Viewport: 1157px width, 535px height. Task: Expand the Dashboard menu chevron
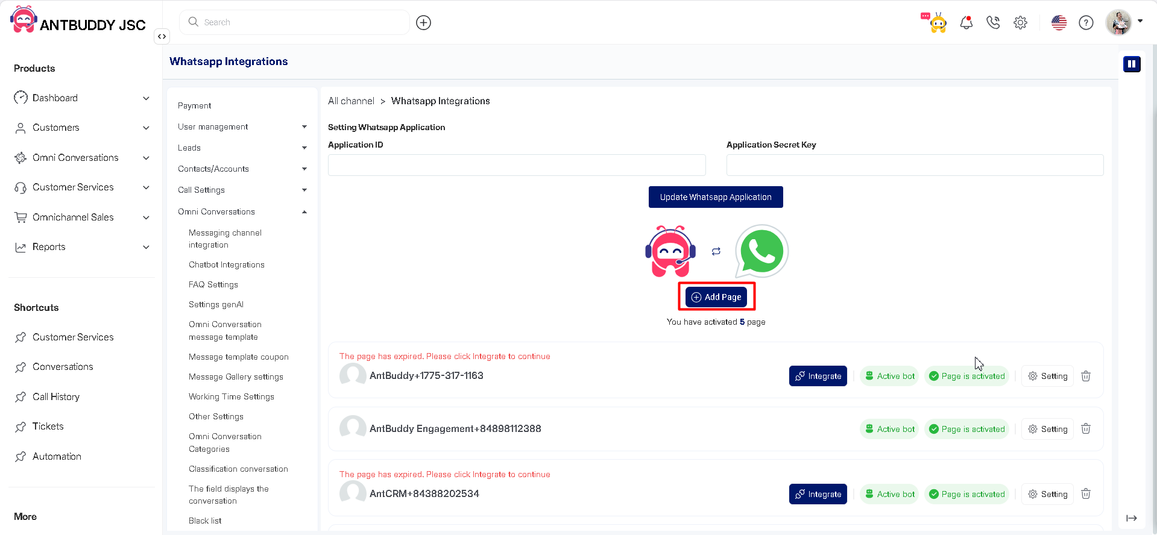(146, 98)
